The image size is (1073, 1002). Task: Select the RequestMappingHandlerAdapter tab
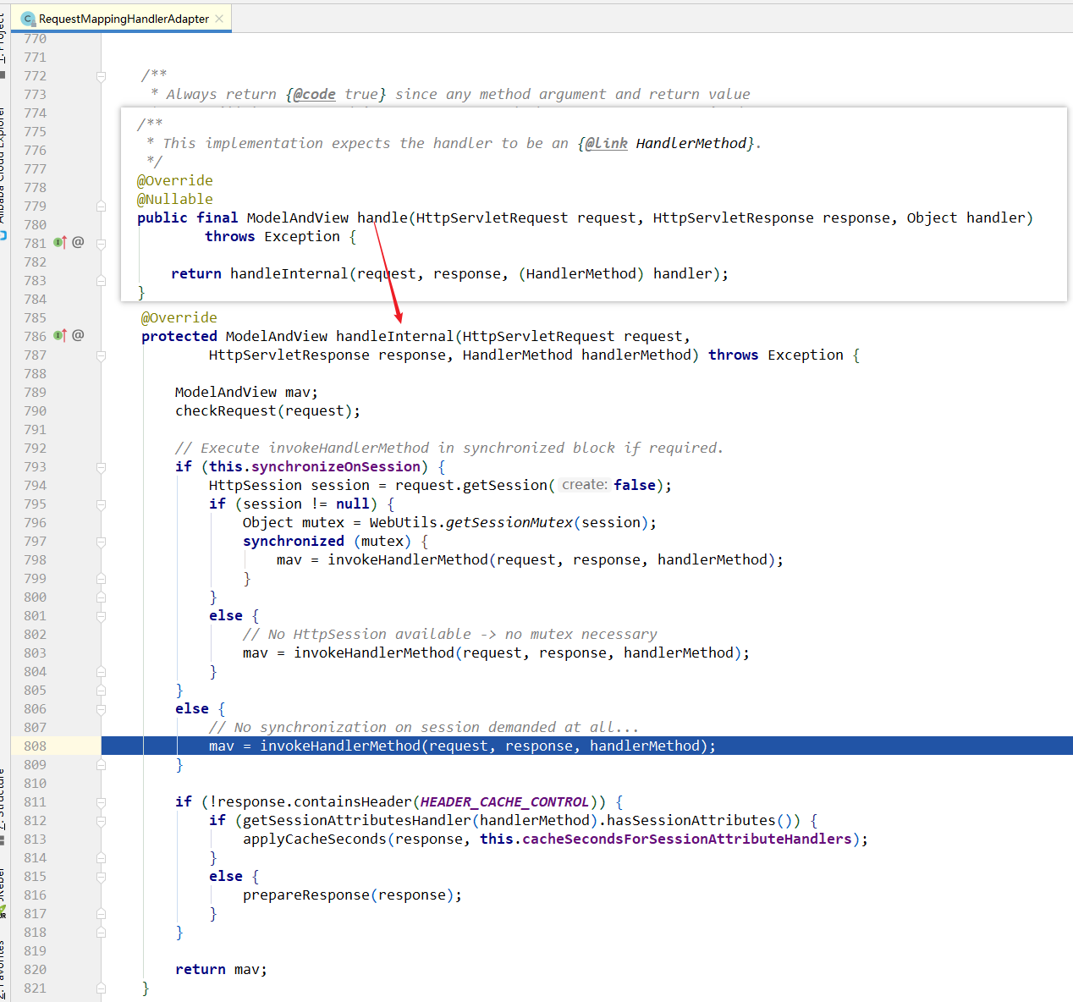tap(123, 19)
